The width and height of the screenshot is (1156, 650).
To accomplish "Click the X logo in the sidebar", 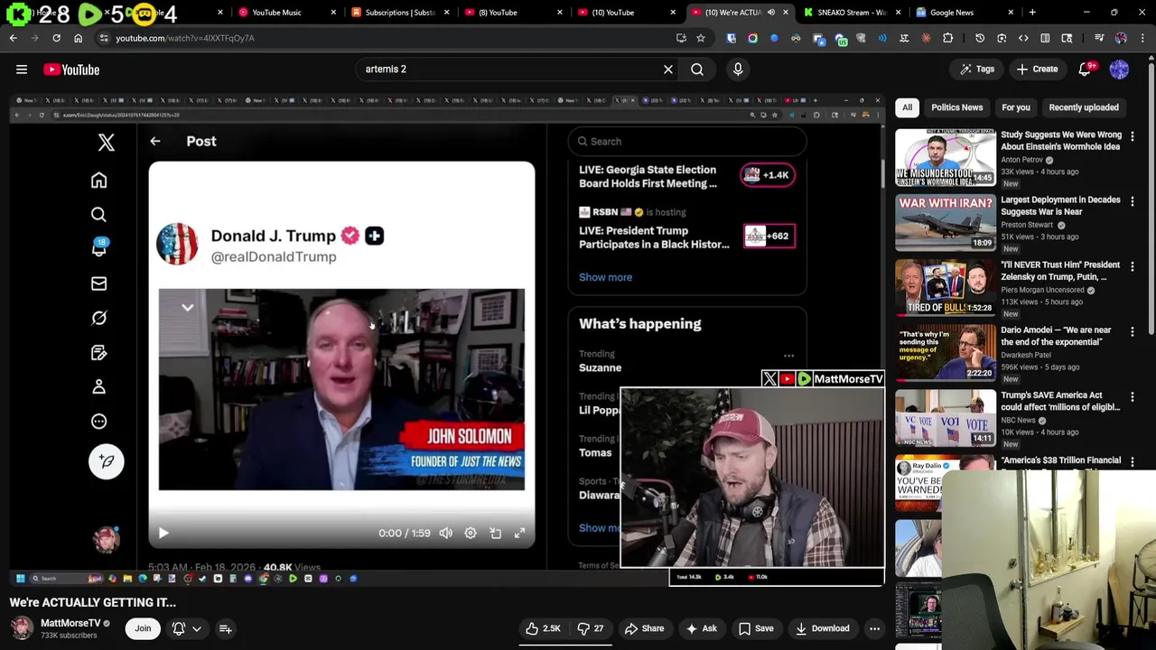I will pyautogui.click(x=107, y=142).
